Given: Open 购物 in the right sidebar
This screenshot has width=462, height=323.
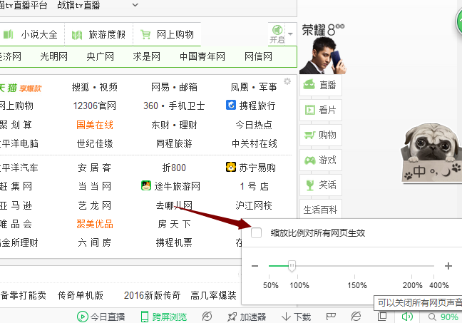Looking at the screenshot, I should point(321,135).
